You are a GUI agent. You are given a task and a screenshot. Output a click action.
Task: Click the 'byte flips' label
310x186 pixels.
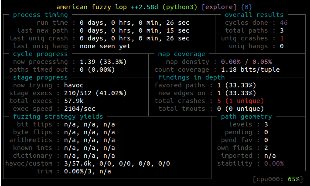[33, 132]
